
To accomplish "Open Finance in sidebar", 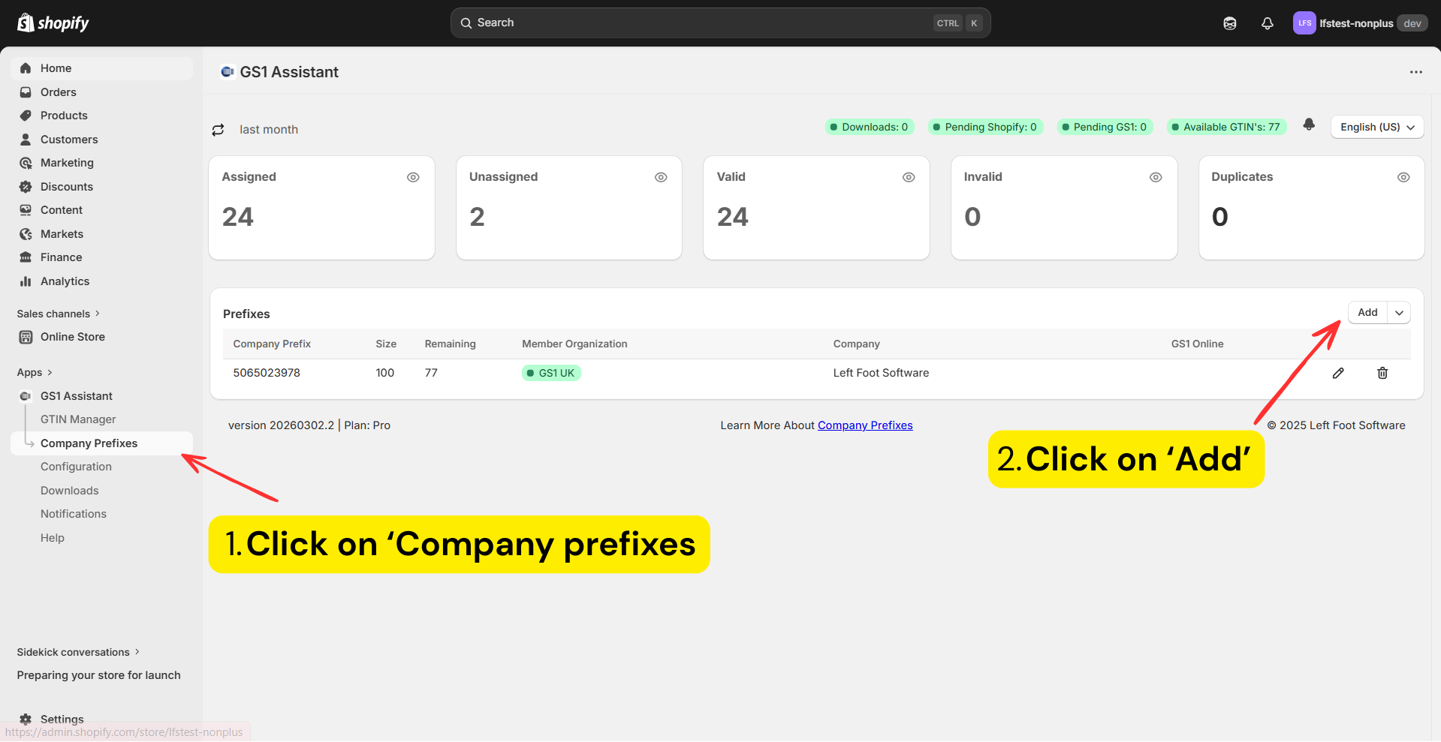I will 101,257.
